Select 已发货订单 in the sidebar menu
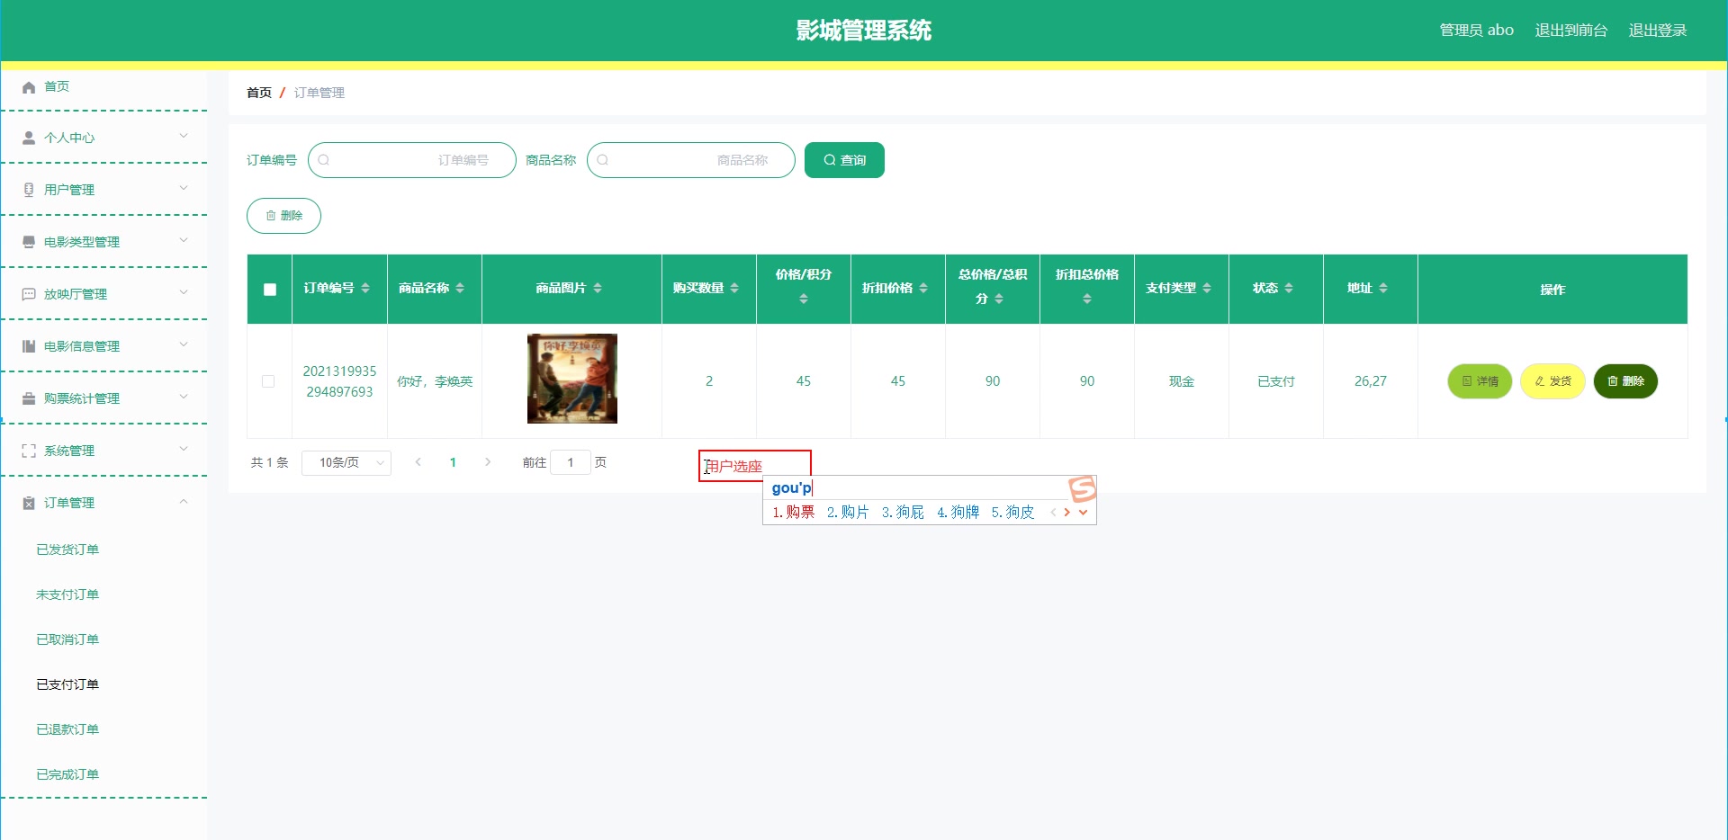This screenshot has height=840, width=1728. tap(67, 549)
